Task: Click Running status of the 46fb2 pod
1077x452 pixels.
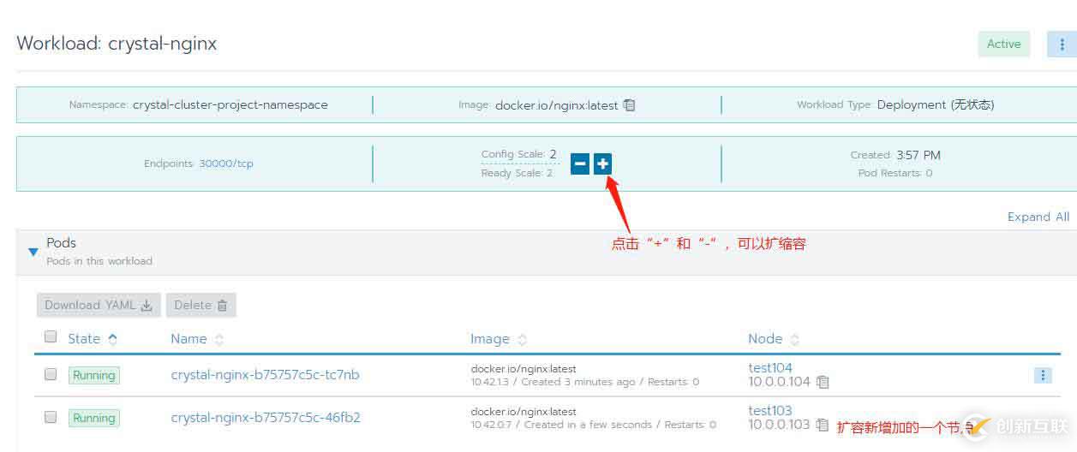Action: [94, 418]
